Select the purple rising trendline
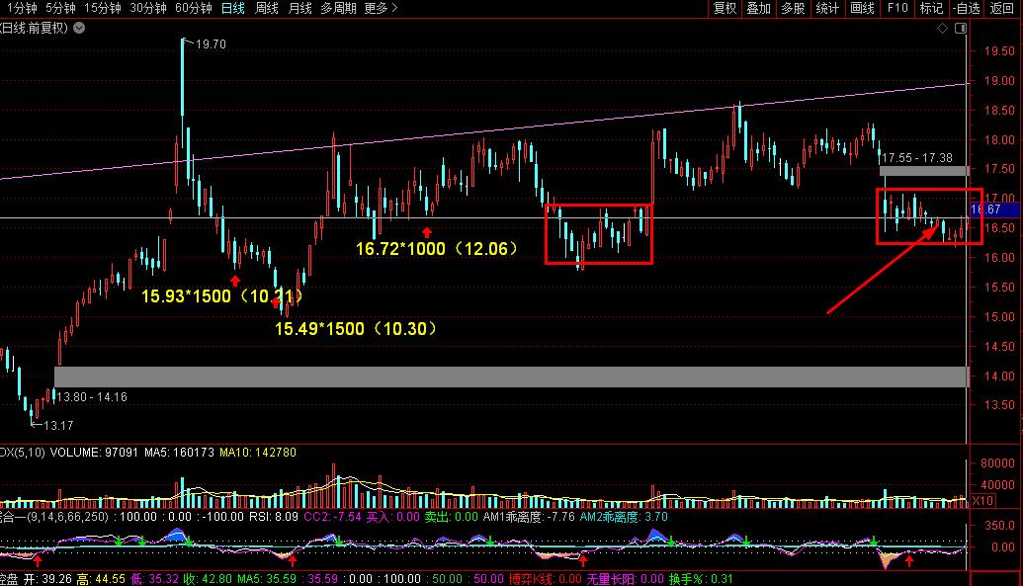 (x=482, y=131)
